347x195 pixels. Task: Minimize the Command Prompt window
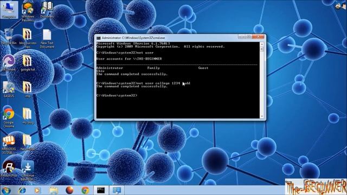242,36
